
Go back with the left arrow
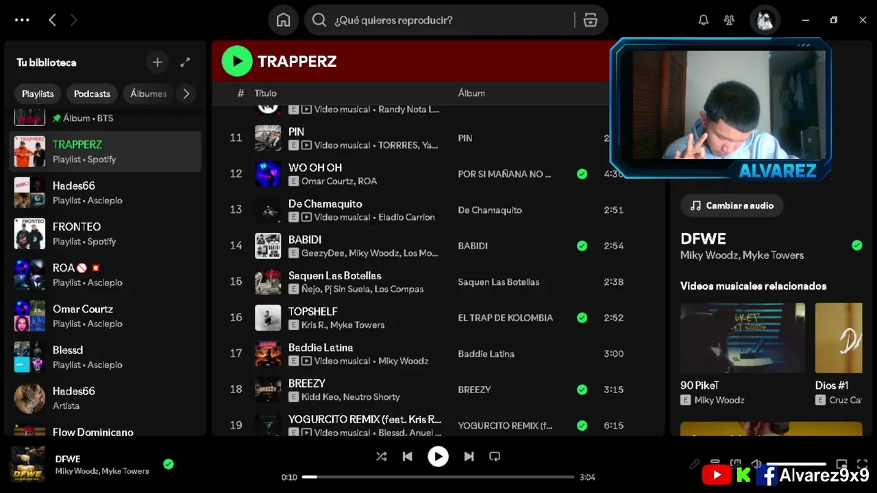point(52,20)
